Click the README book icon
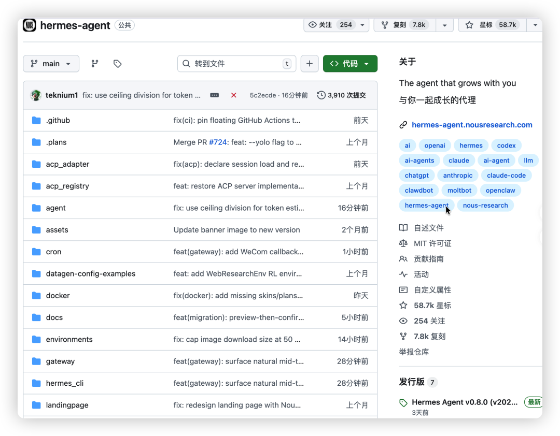560x436 pixels. [x=403, y=228]
